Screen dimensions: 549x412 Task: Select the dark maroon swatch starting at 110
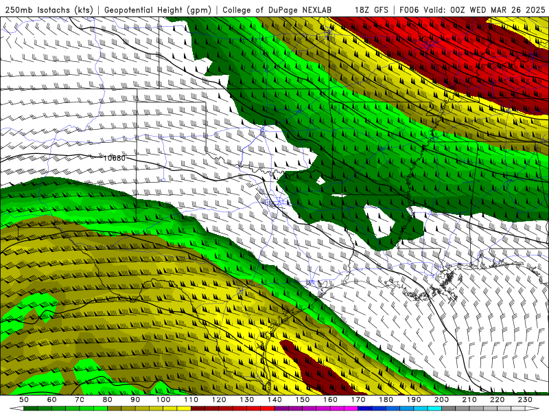click(198, 409)
